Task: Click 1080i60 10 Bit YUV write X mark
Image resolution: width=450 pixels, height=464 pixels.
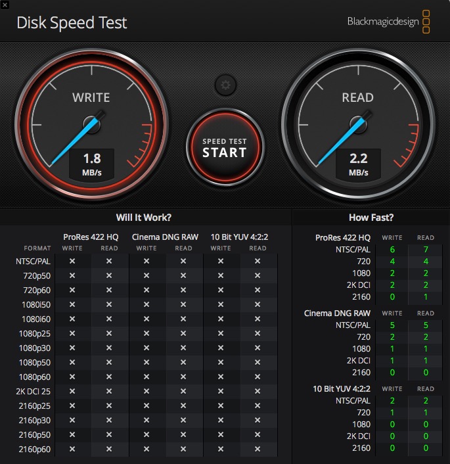Action: click(221, 319)
